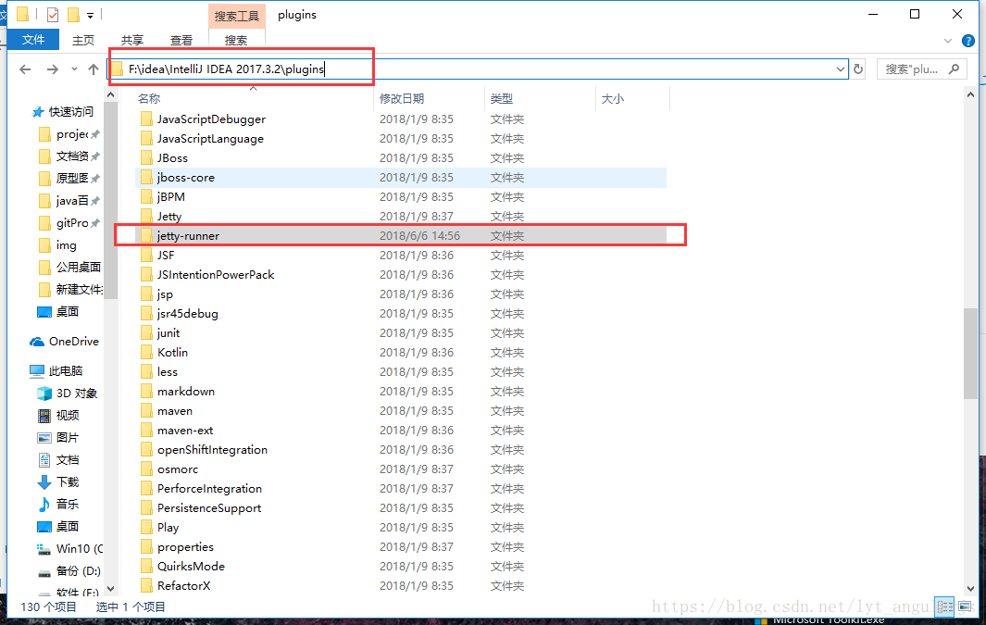Switch to details view icon in status bar
The height and width of the screenshot is (625, 986).
(x=945, y=606)
